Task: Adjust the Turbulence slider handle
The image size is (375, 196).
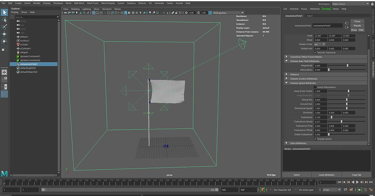Action: click(x=331, y=118)
